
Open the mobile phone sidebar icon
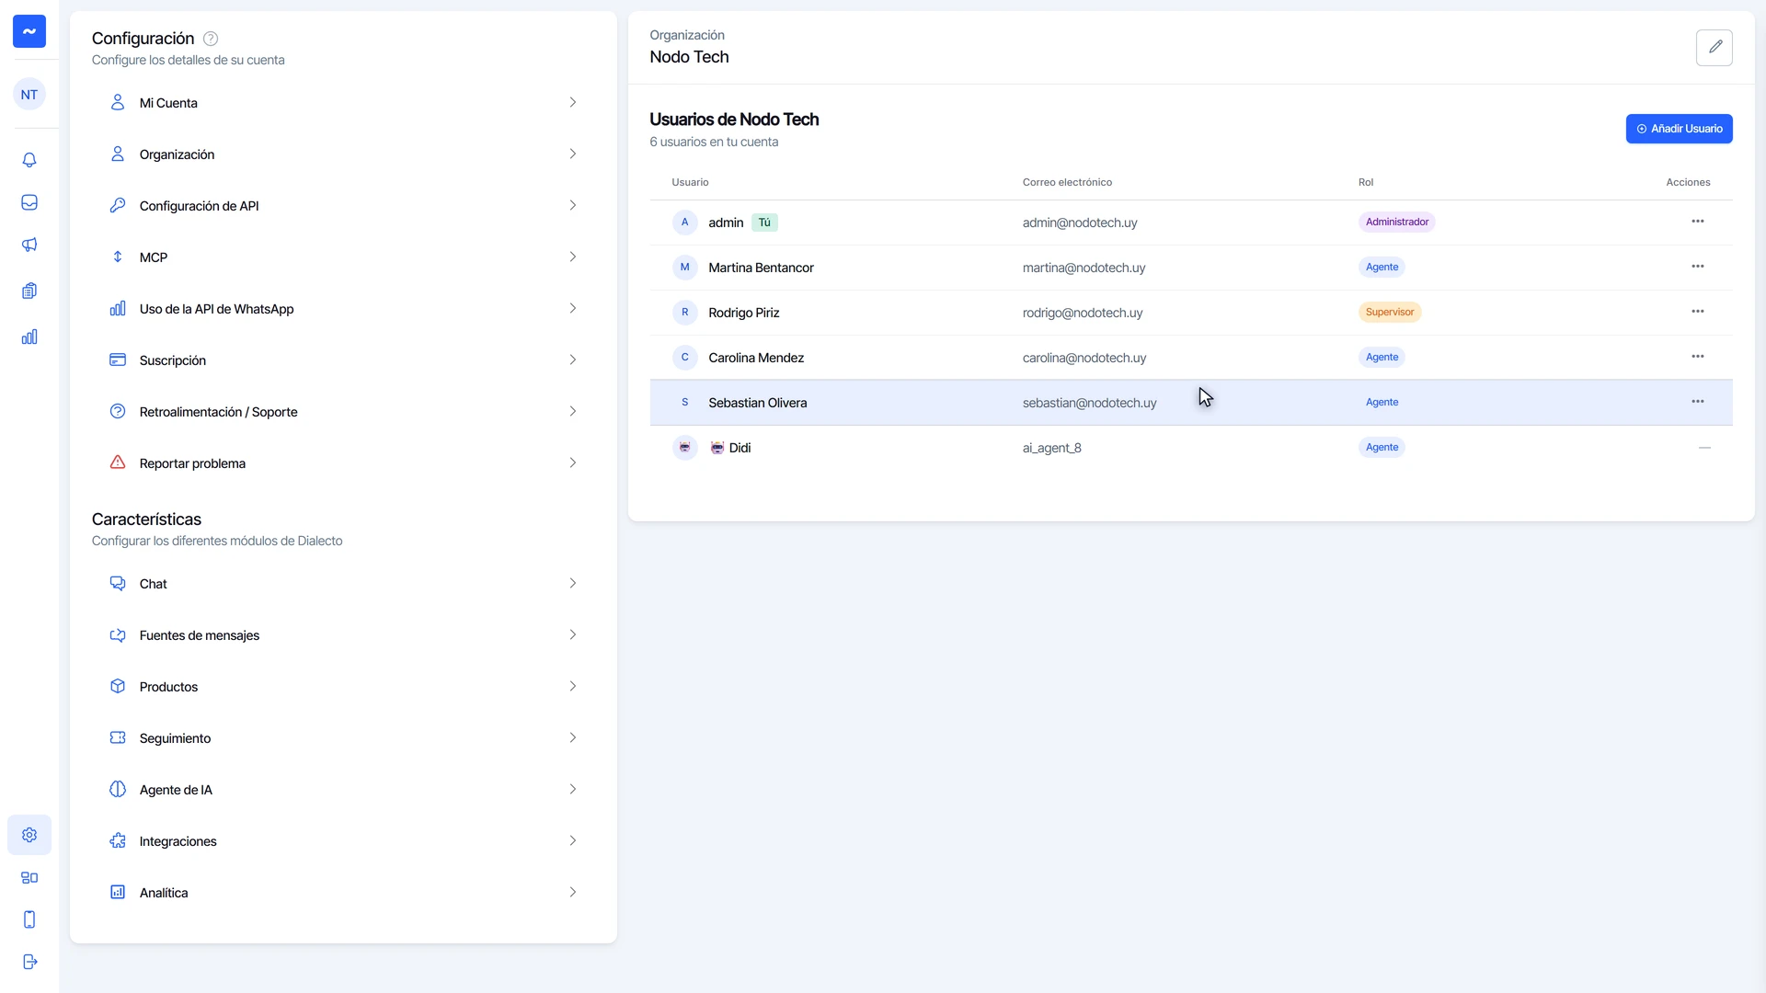pos(29,919)
